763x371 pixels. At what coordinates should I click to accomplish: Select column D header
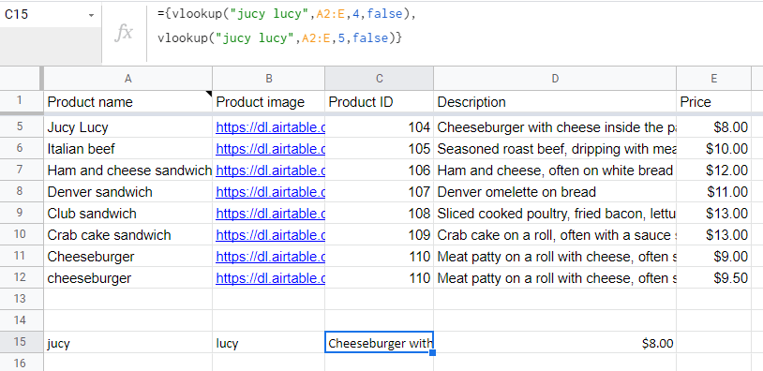pyautogui.click(x=555, y=79)
